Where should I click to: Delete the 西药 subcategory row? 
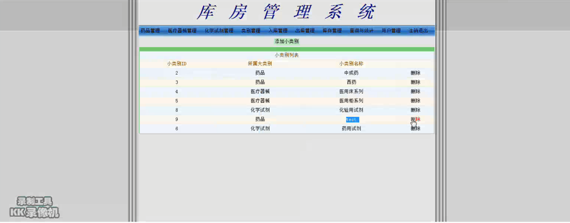coord(415,82)
